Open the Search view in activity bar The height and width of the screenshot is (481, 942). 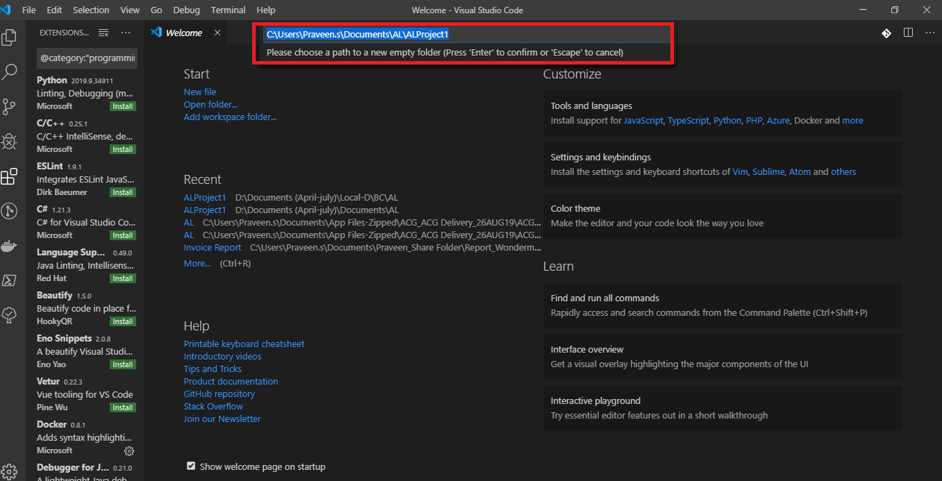click(x=9, y=71)
